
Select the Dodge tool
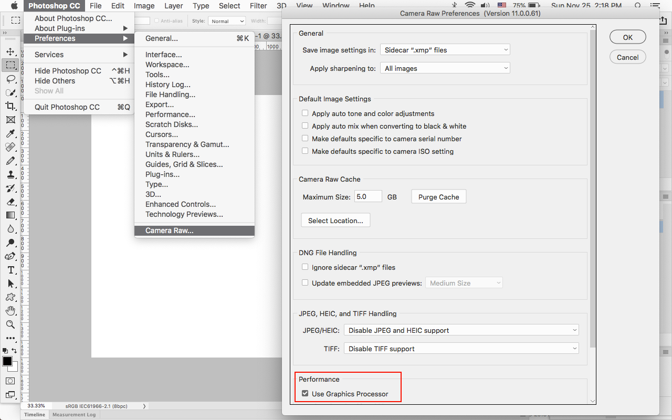point(10,243)
